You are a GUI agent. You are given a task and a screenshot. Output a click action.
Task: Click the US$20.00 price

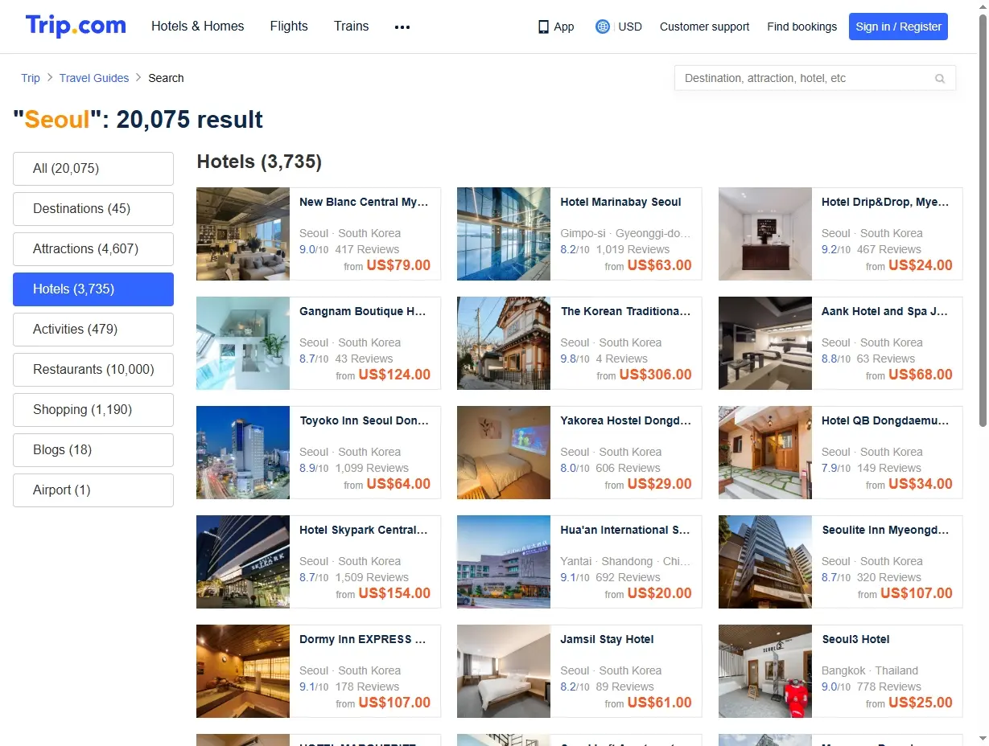660,593
